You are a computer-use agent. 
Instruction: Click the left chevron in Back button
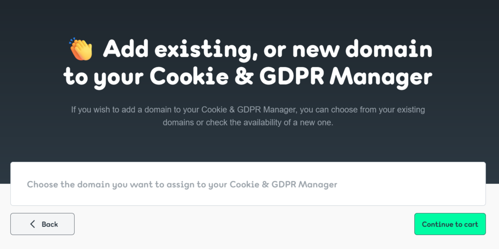(x=33, y=224)
